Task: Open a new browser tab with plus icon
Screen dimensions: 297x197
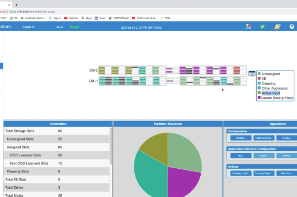Action: [16, 5]
